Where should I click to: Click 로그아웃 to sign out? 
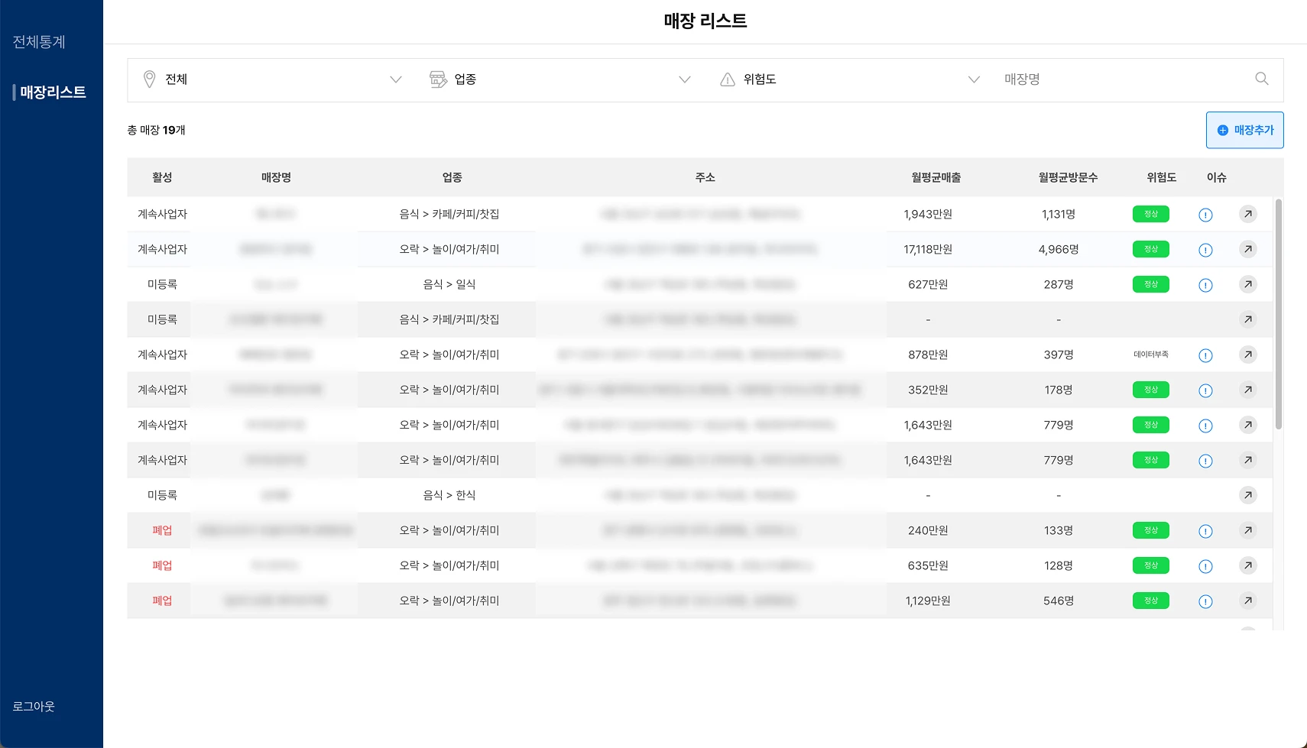[34, 706]
